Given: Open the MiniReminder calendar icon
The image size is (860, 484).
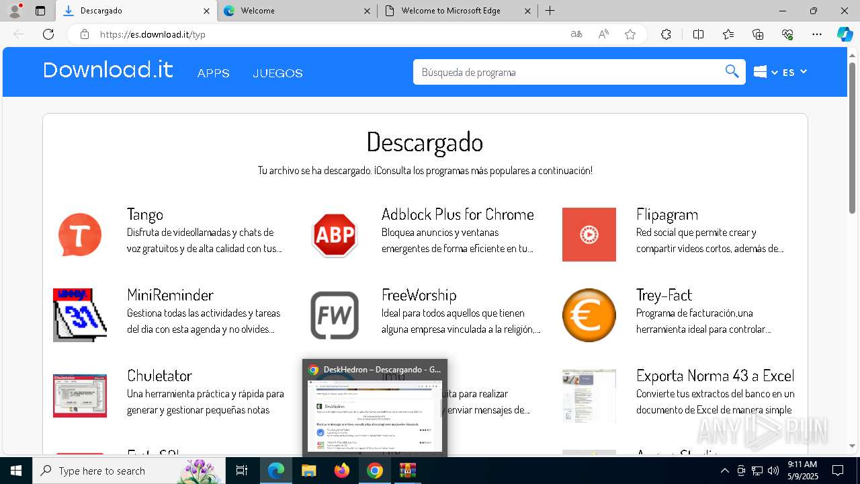Looking at the screenshot, I should (80, 315).
